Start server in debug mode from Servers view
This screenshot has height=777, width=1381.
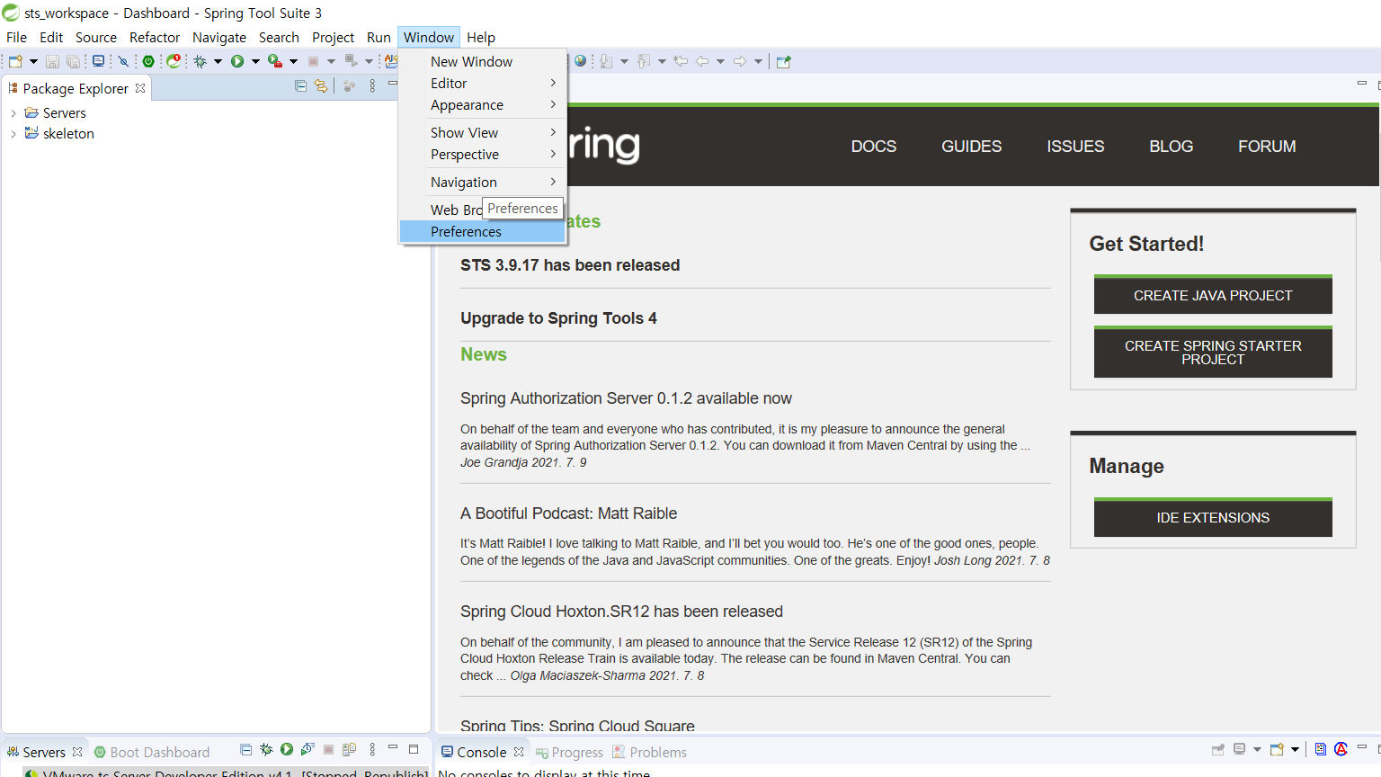click(266, 749)
